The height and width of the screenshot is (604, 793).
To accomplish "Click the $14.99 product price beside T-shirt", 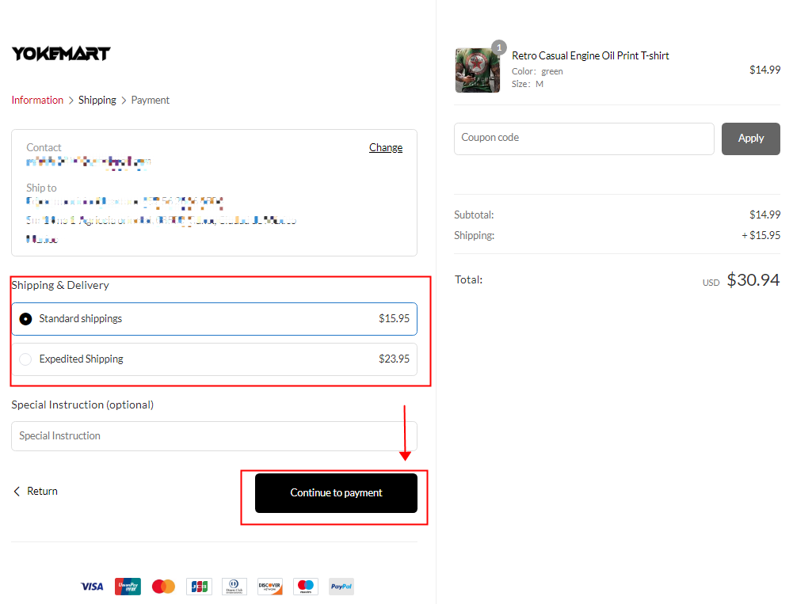I will [x=764, y=70].
